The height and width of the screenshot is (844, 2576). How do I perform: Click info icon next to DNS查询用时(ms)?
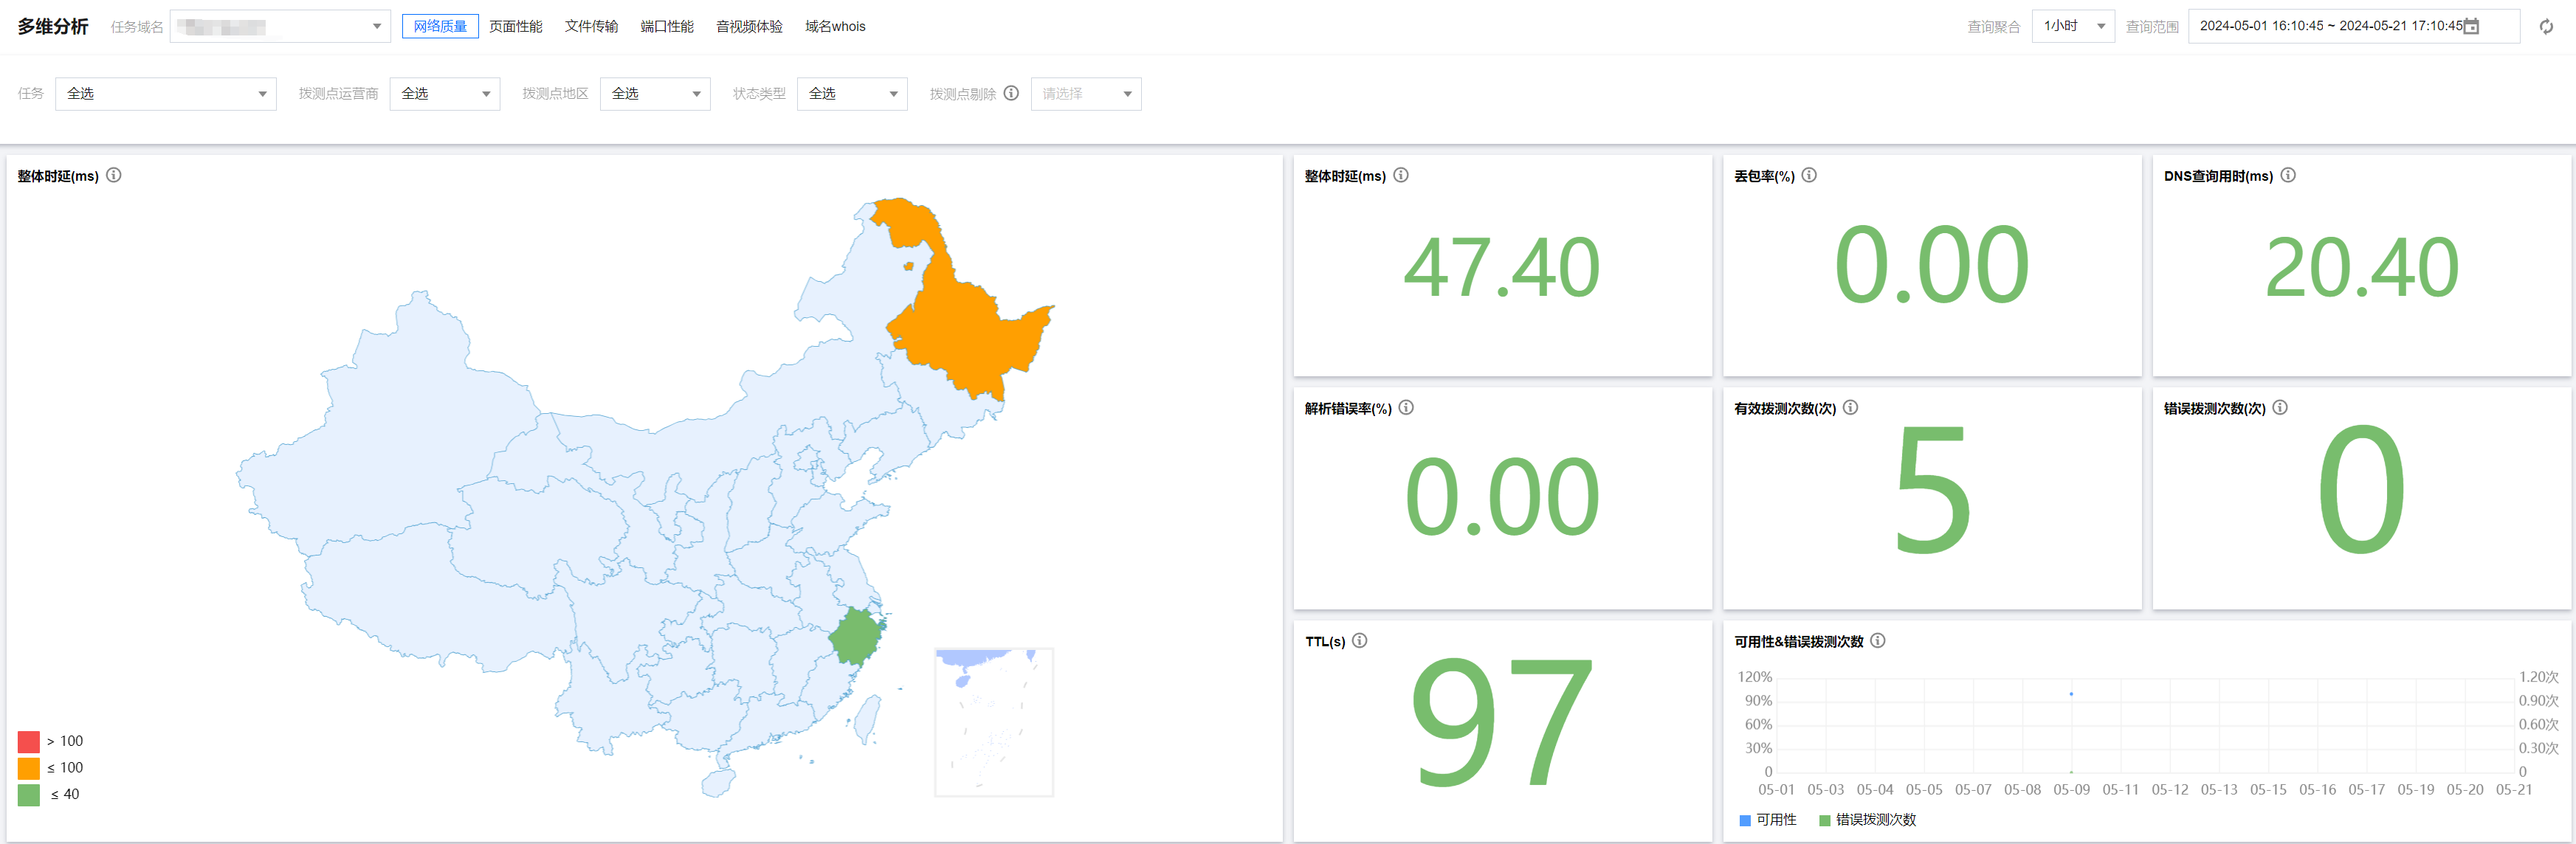pos(2288,175)
